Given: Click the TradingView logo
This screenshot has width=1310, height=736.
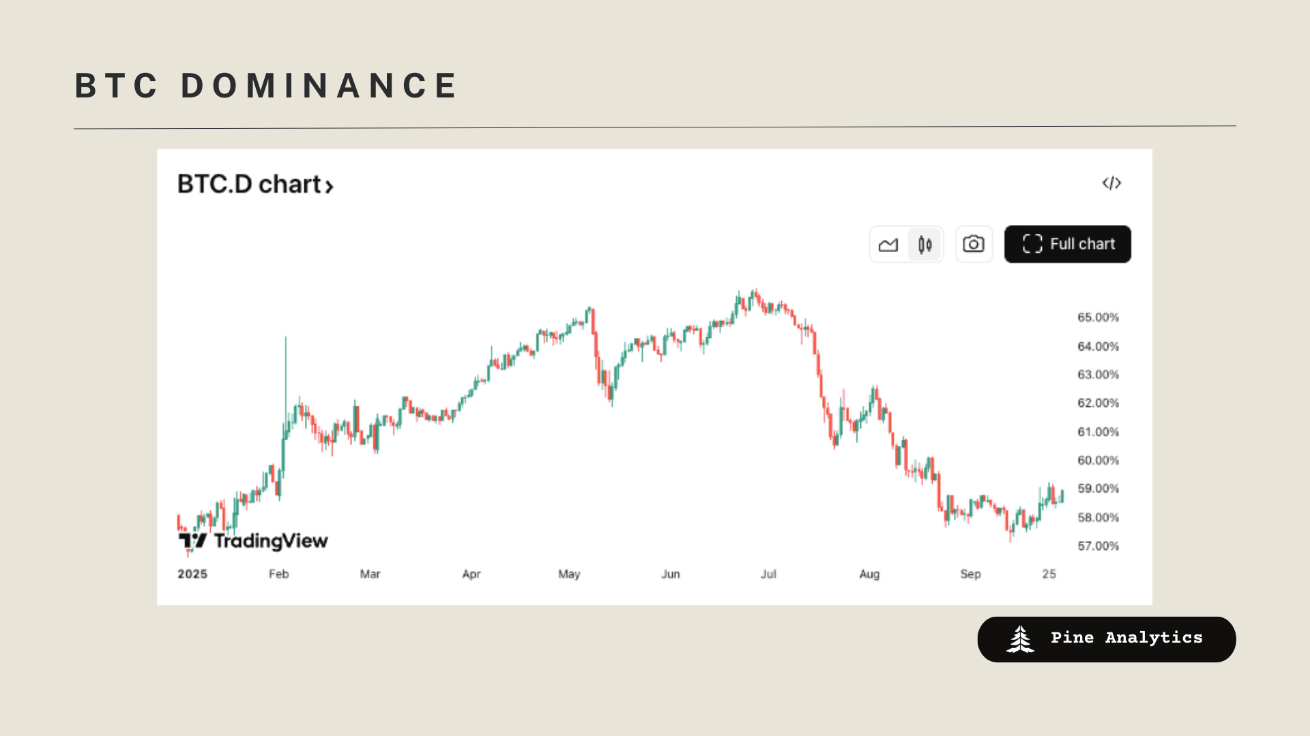Looking at the screenshot, I should (253, 541).
